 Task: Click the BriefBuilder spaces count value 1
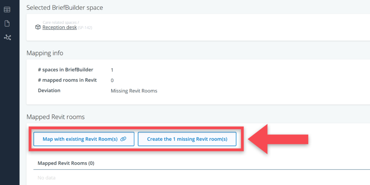pyautogui.click(x=112, y=70)
